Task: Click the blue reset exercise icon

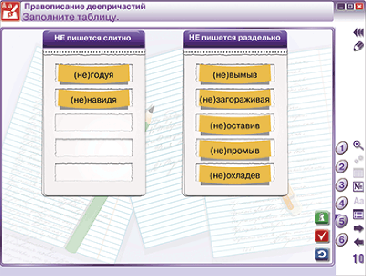Action: tap(321, 254)
